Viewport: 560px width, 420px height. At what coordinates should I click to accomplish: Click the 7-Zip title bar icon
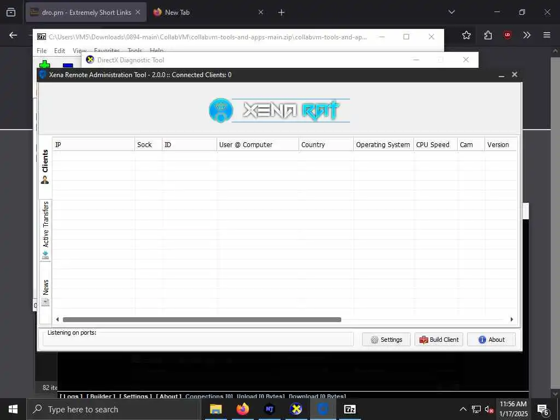coord(42,37)
